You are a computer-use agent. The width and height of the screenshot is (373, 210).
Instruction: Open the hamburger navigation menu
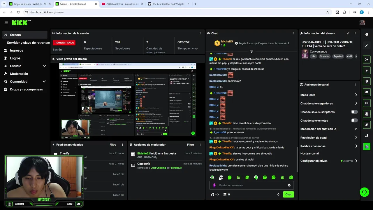click(x=6, y=23)
